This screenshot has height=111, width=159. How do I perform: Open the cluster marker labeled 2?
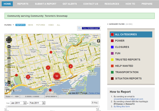point(28,77)
